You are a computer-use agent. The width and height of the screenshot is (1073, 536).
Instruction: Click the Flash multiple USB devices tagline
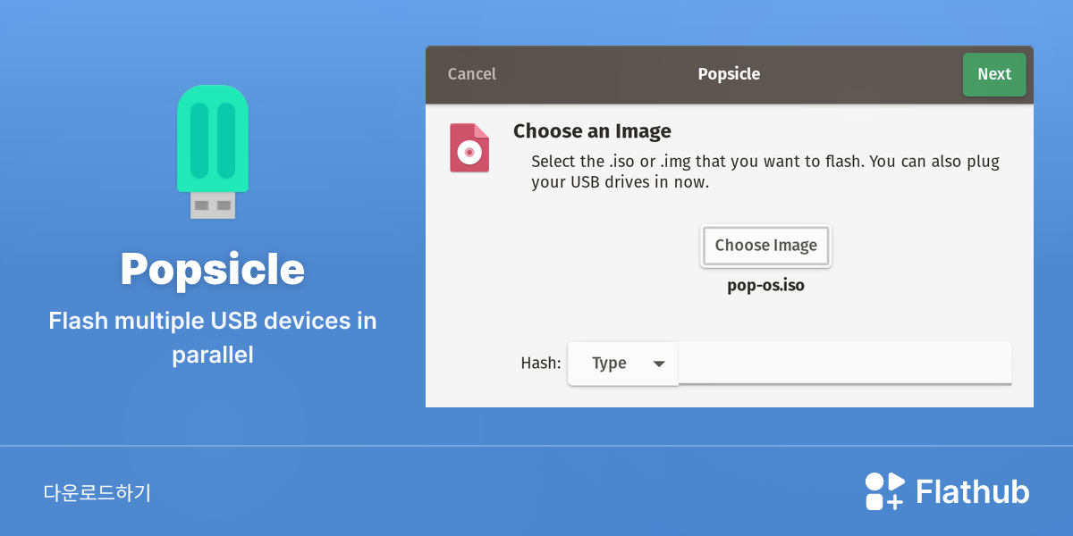pyautogui.click(x=213, y=338)
